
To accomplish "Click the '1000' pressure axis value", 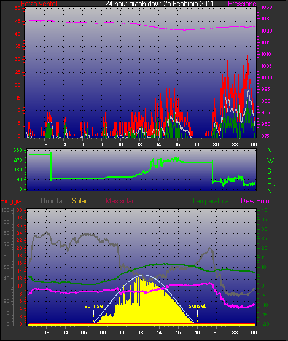I will click(267, 77).
